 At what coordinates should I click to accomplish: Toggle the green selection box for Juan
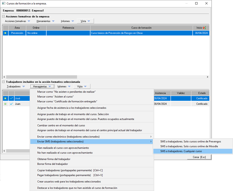5,104
